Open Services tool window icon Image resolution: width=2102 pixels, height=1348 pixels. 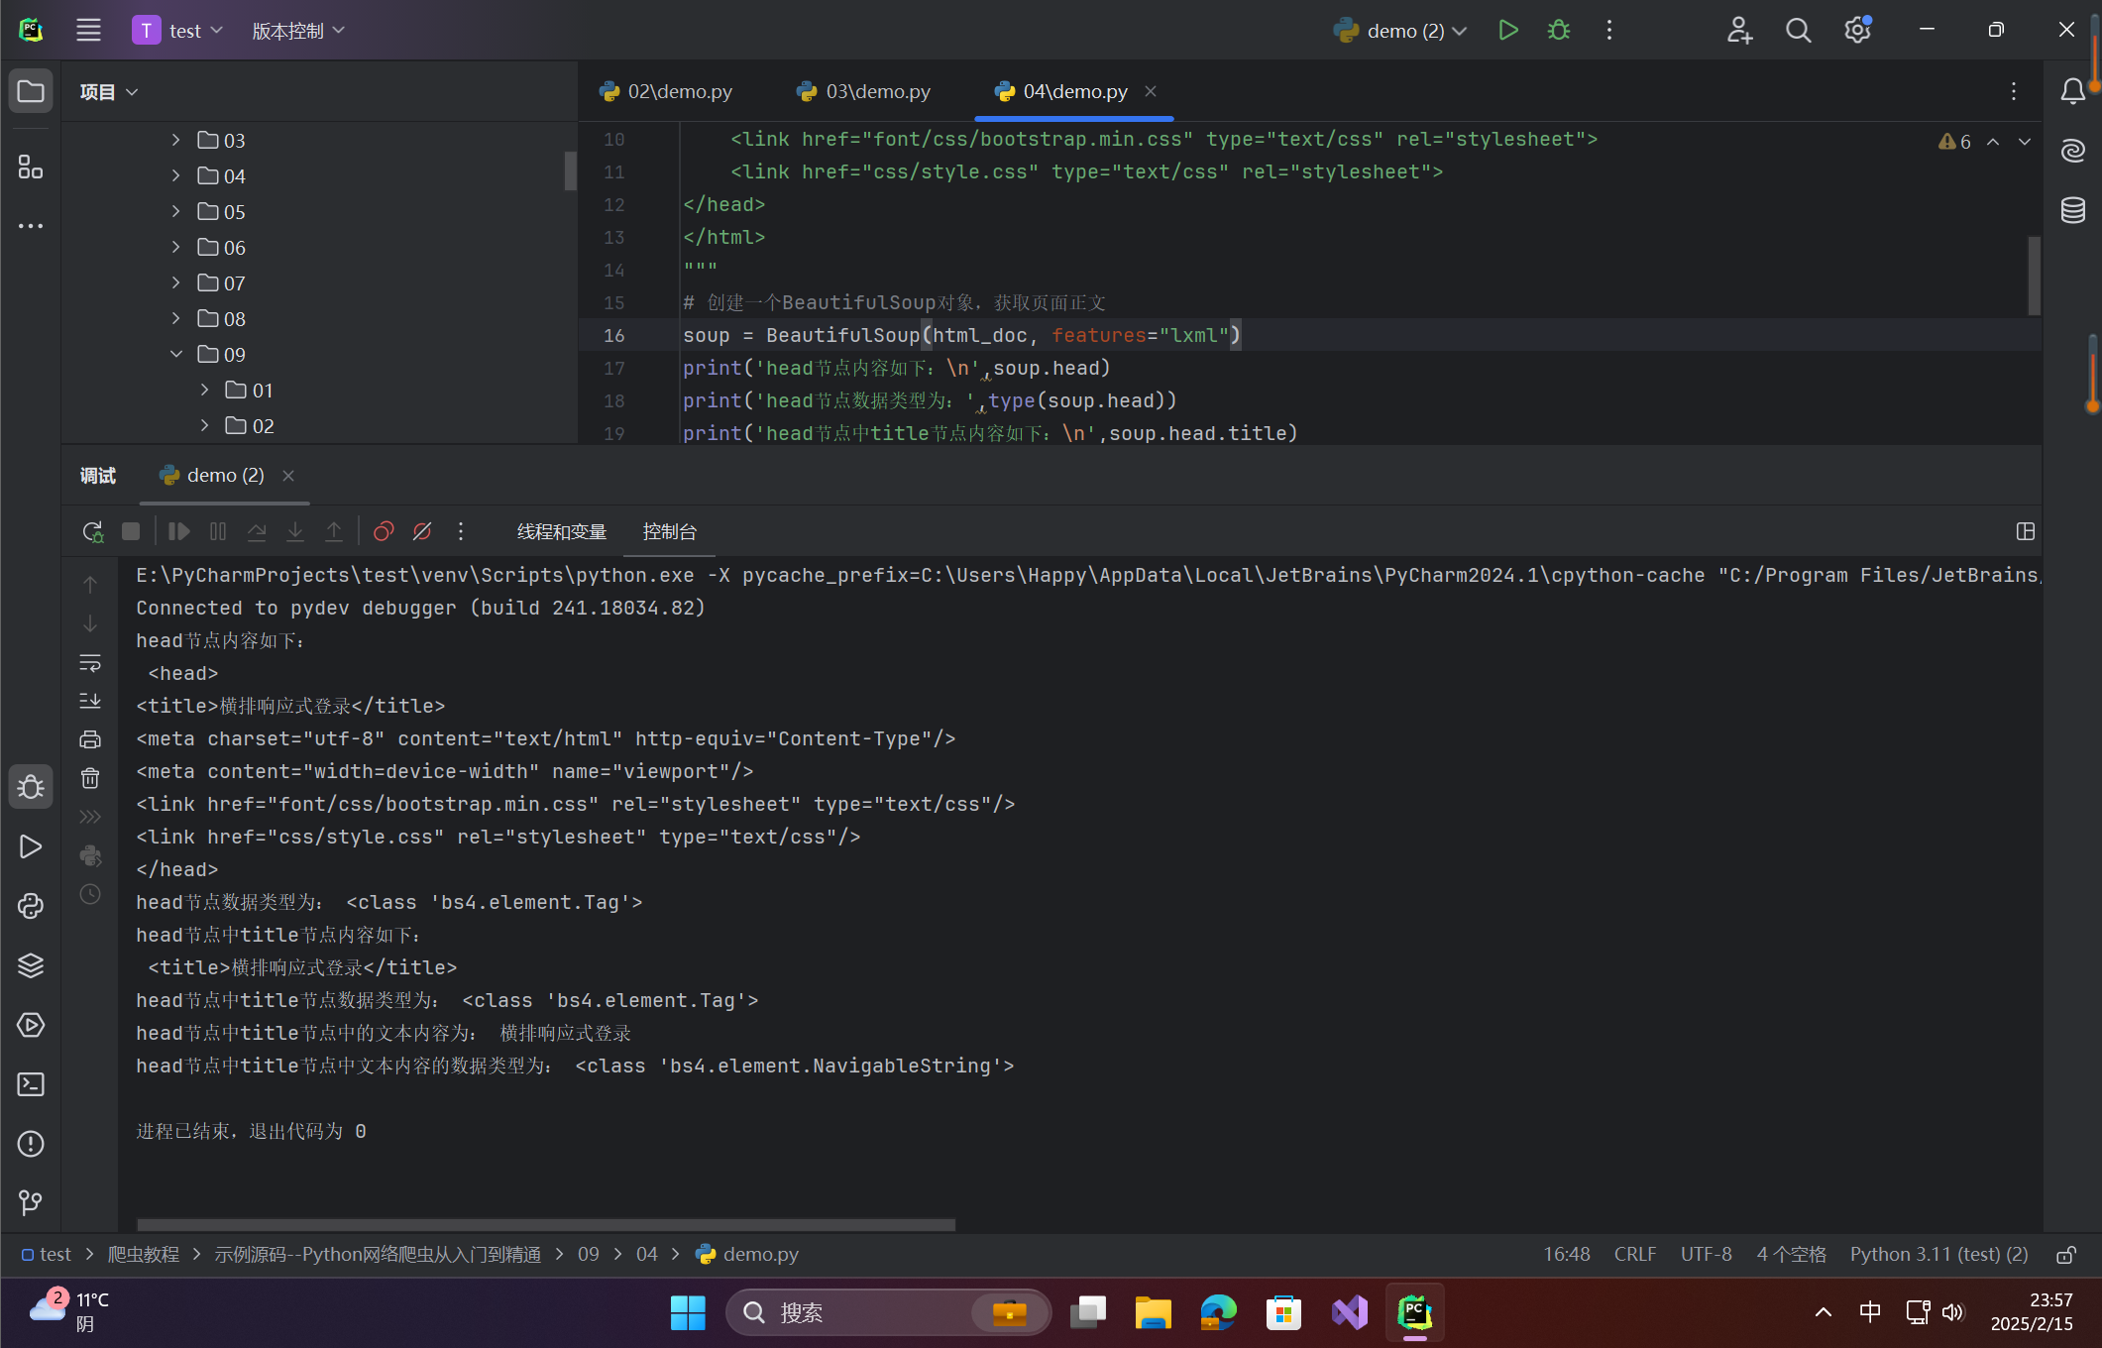(x=31, y=1025)
